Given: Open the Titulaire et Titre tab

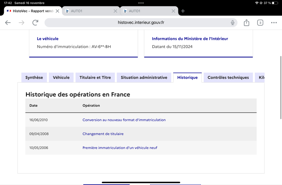Looking at the screenshot, I should (95, 78).
